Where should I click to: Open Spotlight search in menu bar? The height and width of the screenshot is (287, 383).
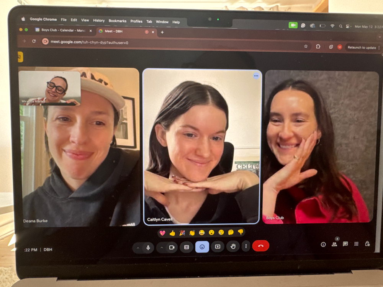[x=340, y=26]
